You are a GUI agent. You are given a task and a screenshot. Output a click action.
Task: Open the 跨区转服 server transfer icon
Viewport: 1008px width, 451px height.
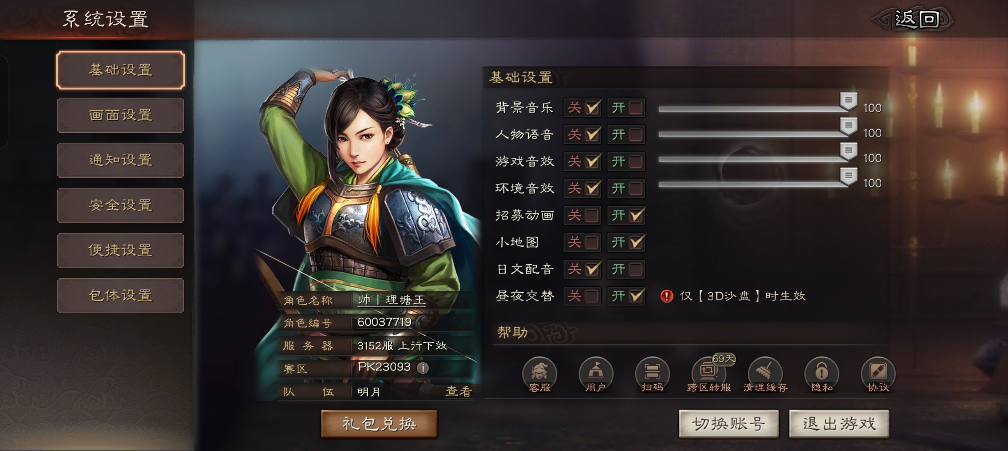click(x=709, y=375)
